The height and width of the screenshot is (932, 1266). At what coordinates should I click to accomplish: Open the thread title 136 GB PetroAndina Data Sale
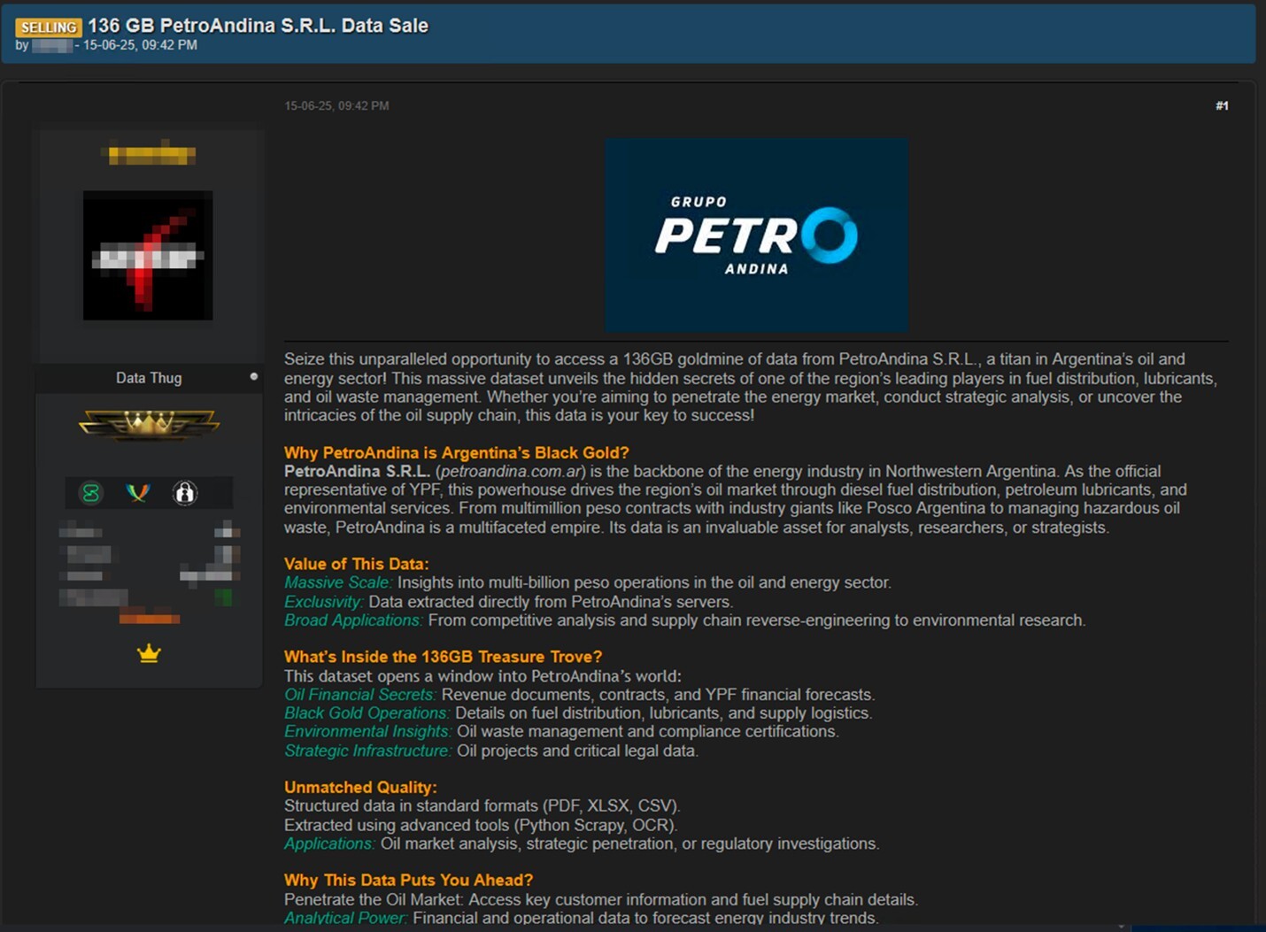coord(257,26)
